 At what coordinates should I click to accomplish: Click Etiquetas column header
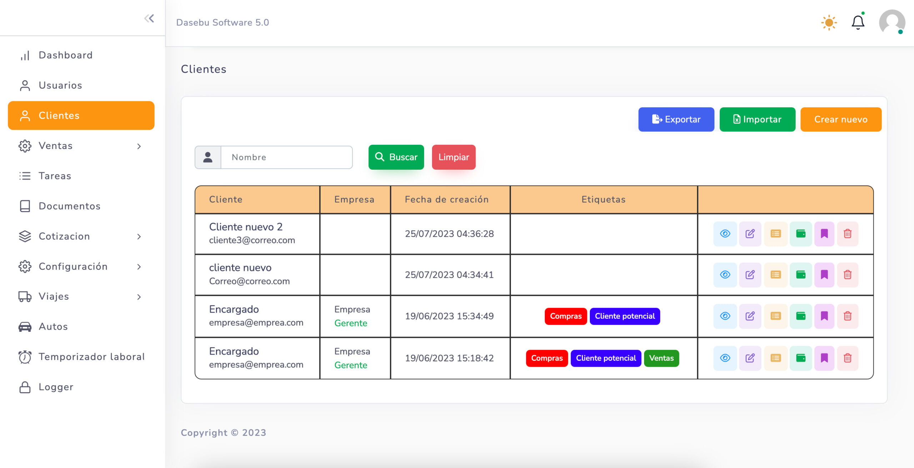click(603, 199)
